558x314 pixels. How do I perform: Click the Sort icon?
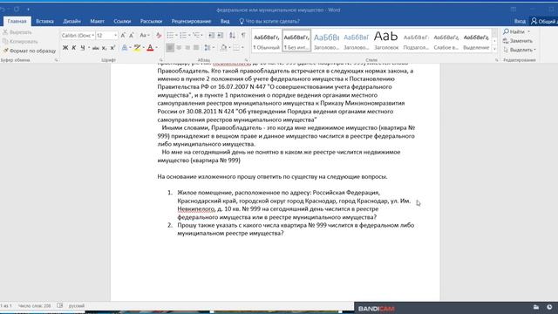point(232,35)
